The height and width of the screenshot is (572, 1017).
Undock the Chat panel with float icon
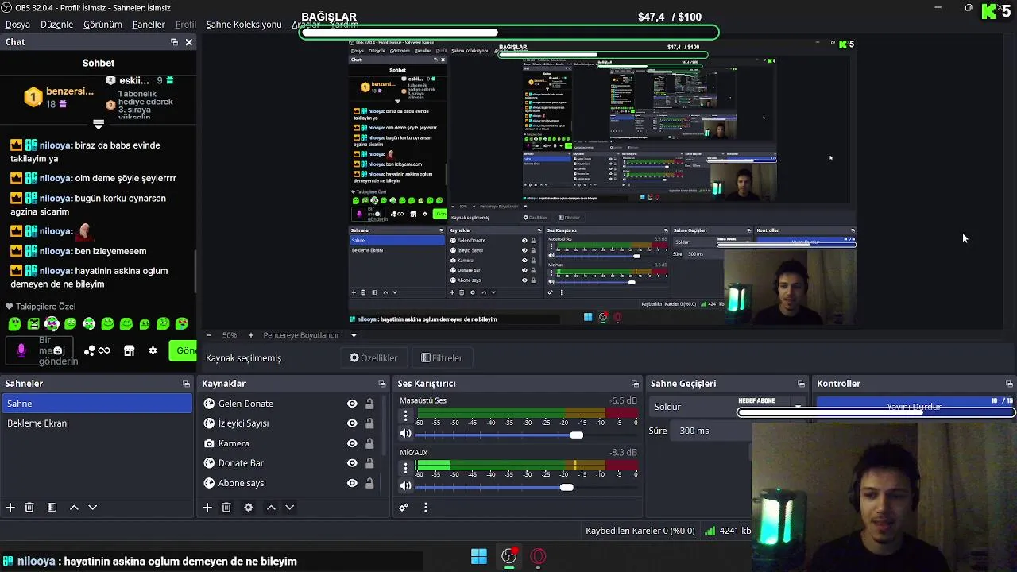click(x=174, y=42)
